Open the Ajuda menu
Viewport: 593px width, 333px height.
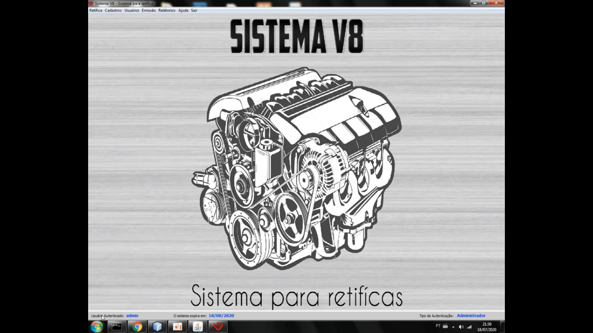(183, 10)
